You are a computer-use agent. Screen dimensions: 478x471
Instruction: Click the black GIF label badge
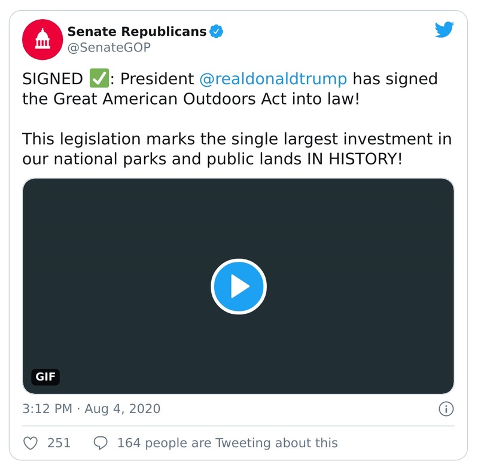pyautogui.click(x=45, y=377)
